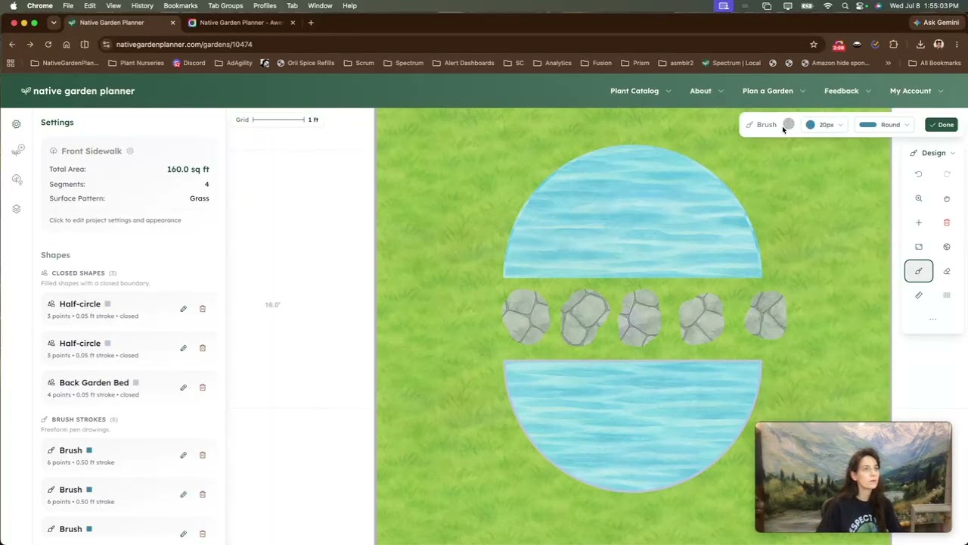Viewport: 968px width, 545px height.
Task: Open the add-plant sprout sidebar icon
Action: (17, 151)
